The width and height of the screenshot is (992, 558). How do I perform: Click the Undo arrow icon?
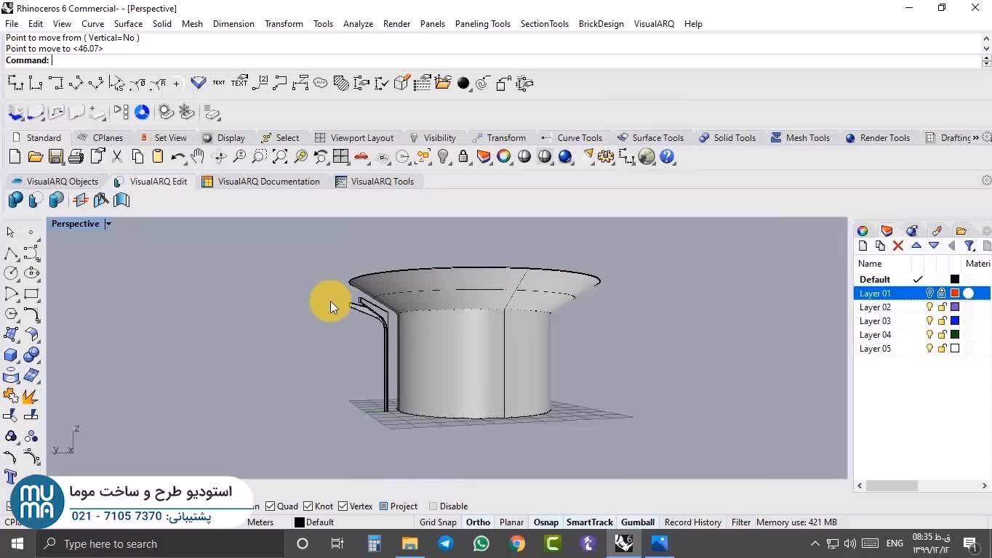(x=177, y=157)
